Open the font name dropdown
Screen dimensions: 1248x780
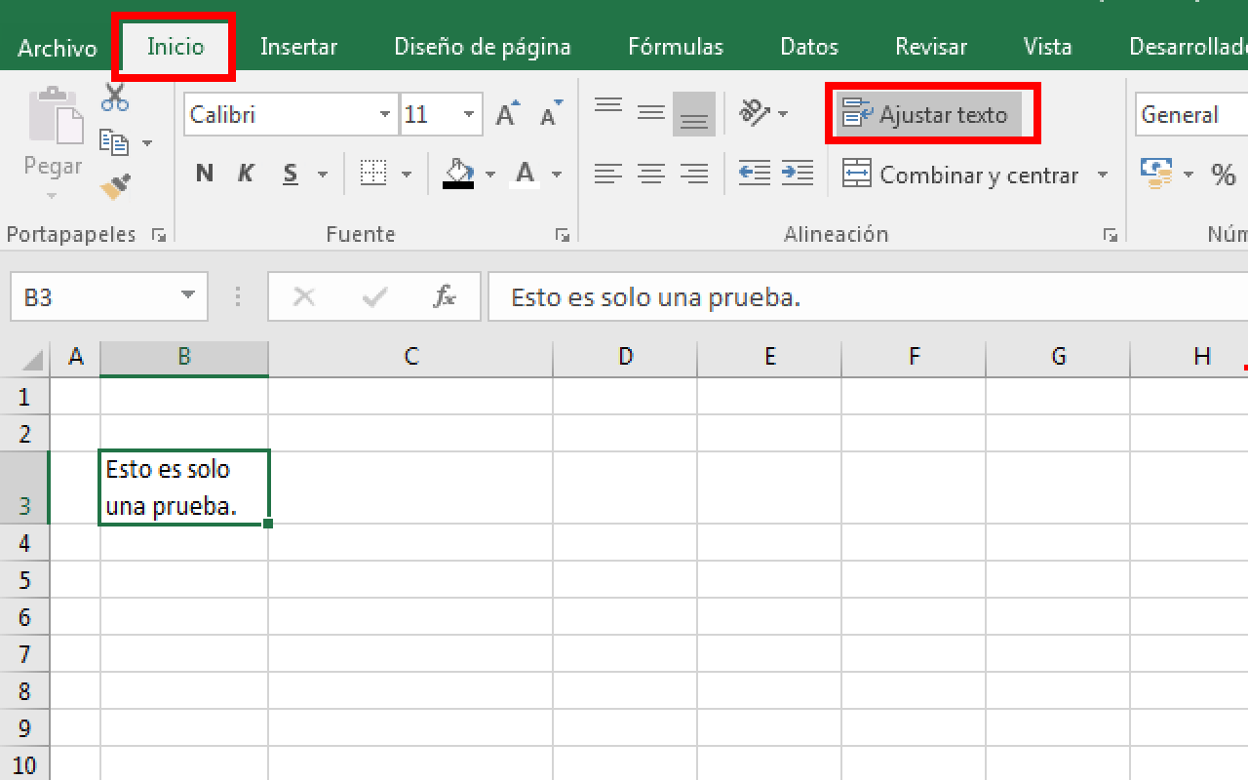click(384, 114)
